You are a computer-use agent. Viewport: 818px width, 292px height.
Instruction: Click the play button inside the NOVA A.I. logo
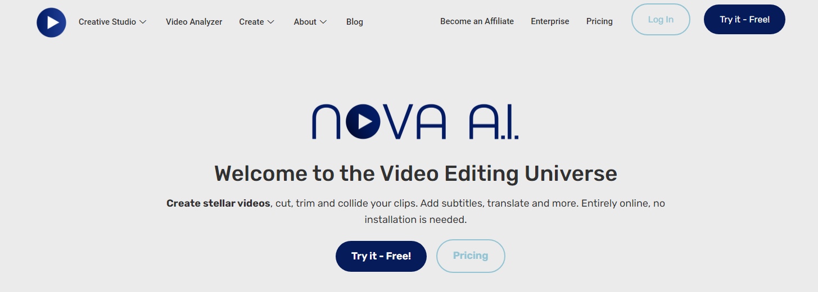pyautogui.click(x=364, y=121)
